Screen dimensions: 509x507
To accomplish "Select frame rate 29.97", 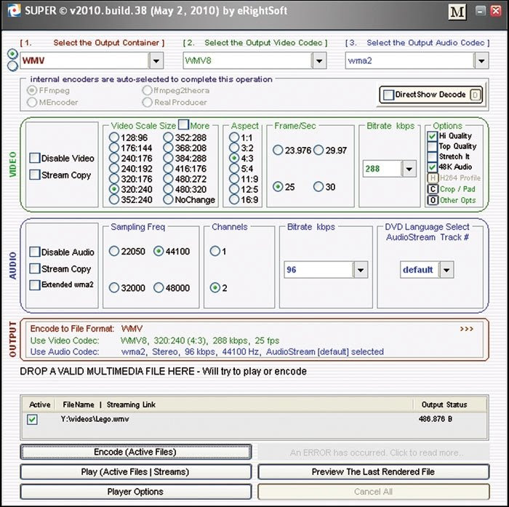I will coord(318,150).
